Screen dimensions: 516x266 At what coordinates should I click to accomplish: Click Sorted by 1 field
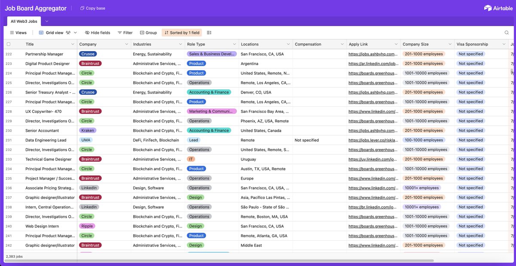pyautogui.click(x=181, y=33)
